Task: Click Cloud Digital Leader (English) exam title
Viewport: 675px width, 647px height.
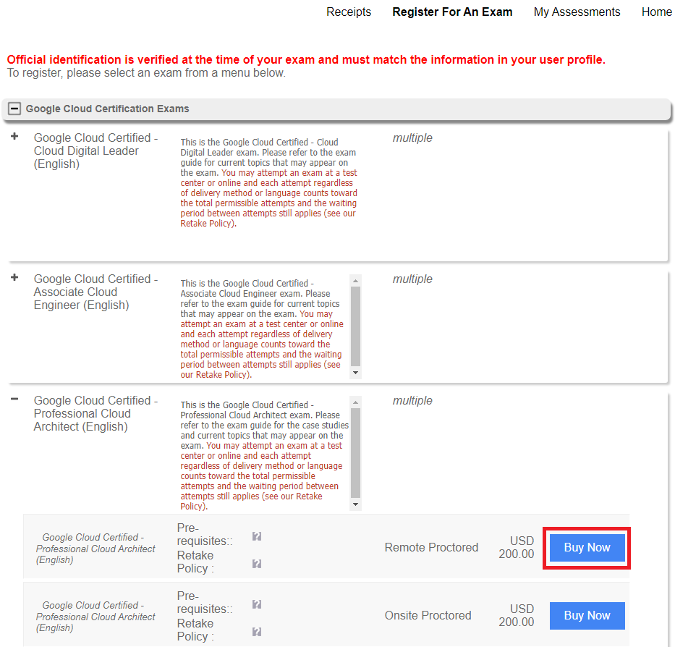Action: 95,151
